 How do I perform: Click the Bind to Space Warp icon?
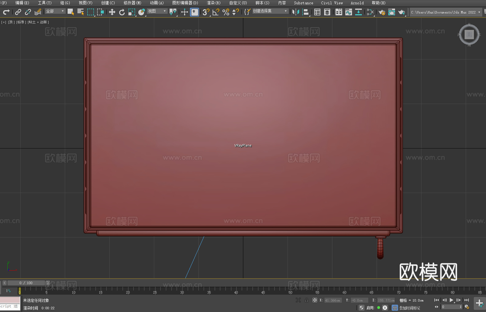(38, 12)
